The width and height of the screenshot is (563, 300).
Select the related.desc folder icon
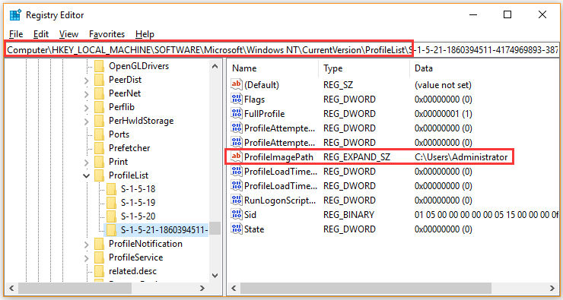point(99,271)
